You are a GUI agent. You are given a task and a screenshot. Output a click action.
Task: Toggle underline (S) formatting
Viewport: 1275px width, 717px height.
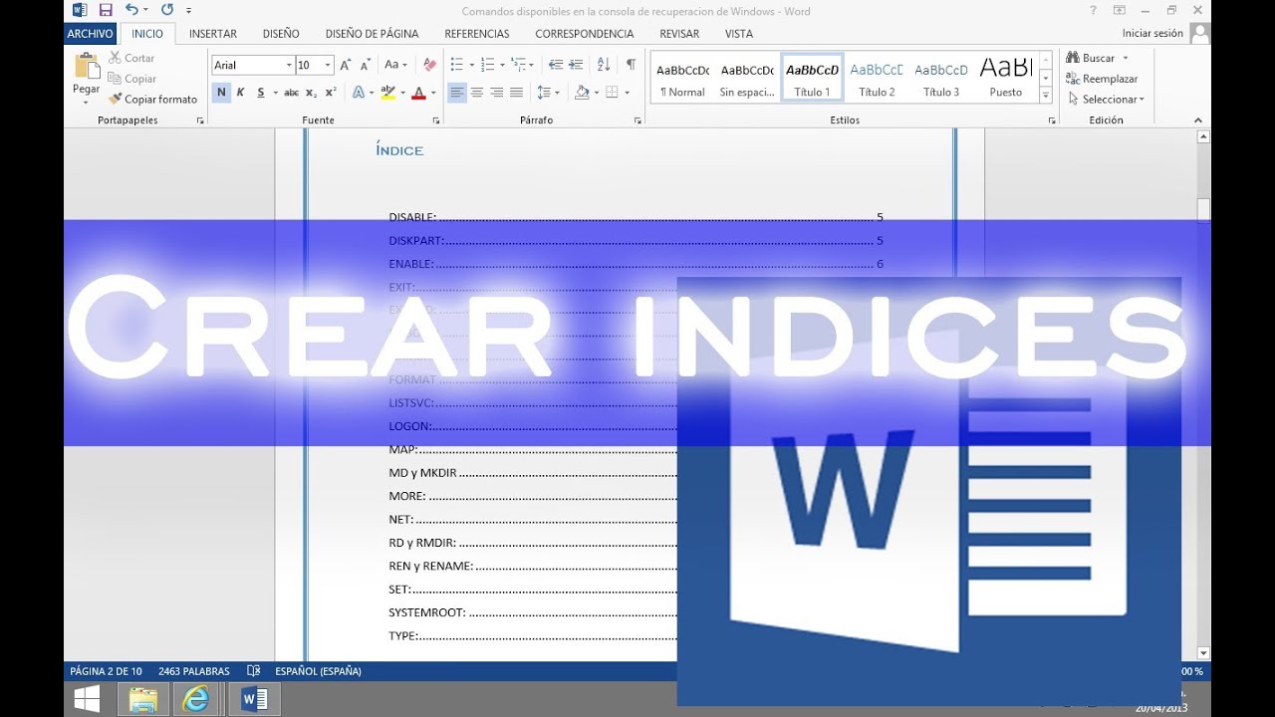coord(261,93)
